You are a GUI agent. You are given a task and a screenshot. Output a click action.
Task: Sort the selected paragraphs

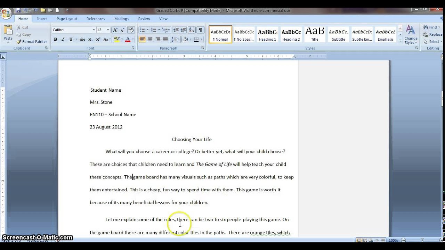[x=192, y=30]
